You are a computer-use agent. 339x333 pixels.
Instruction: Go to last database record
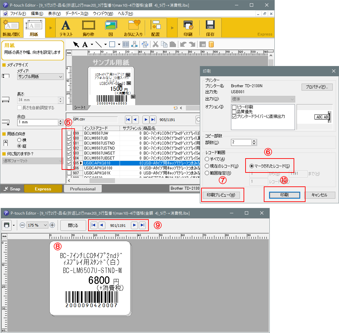pyautogui.click(x=153, y=119)
